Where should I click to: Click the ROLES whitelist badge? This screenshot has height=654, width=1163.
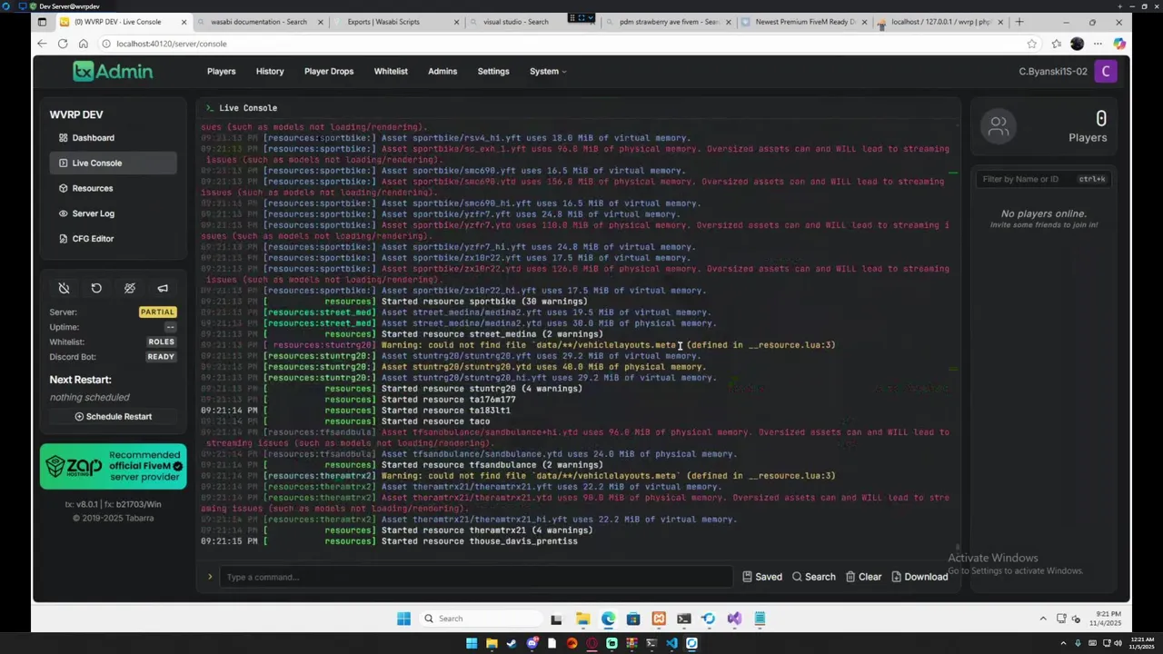(161, 342)
